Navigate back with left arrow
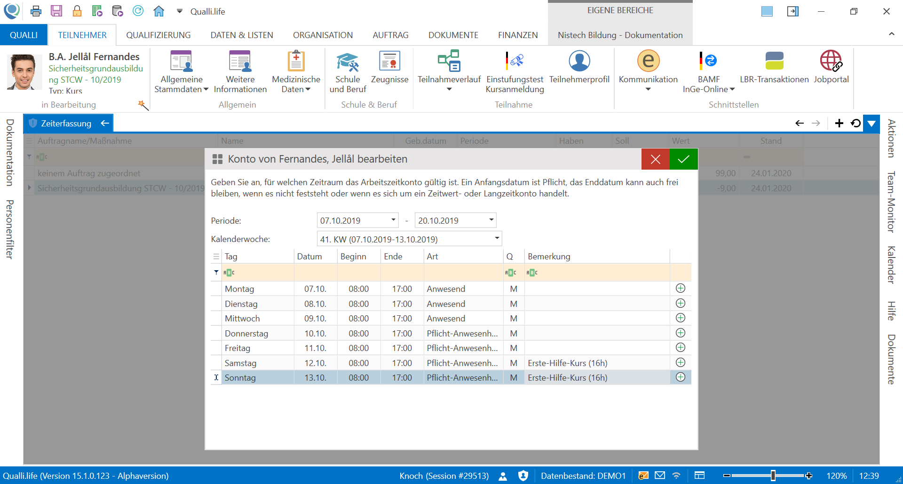The width and height of the screenshot is (903, 484). tap(800, 123)
